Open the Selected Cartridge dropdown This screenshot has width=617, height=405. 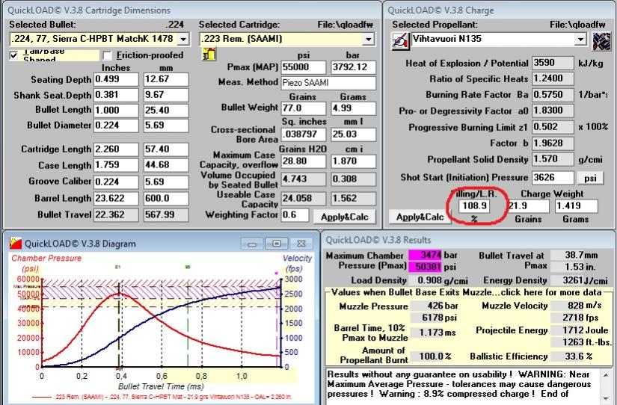(x=368, y=39)
